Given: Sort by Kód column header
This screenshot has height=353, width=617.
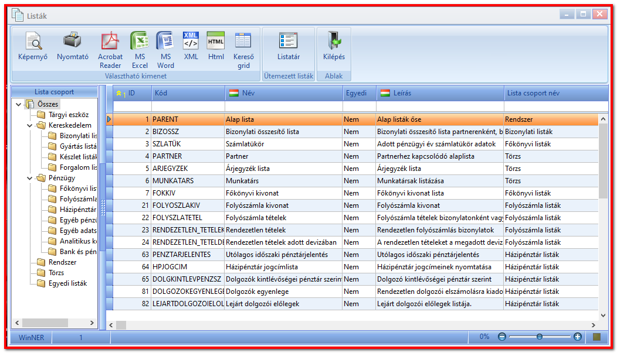Looking at the screenshot, I should pyautogui.click(x=188, y=93).
